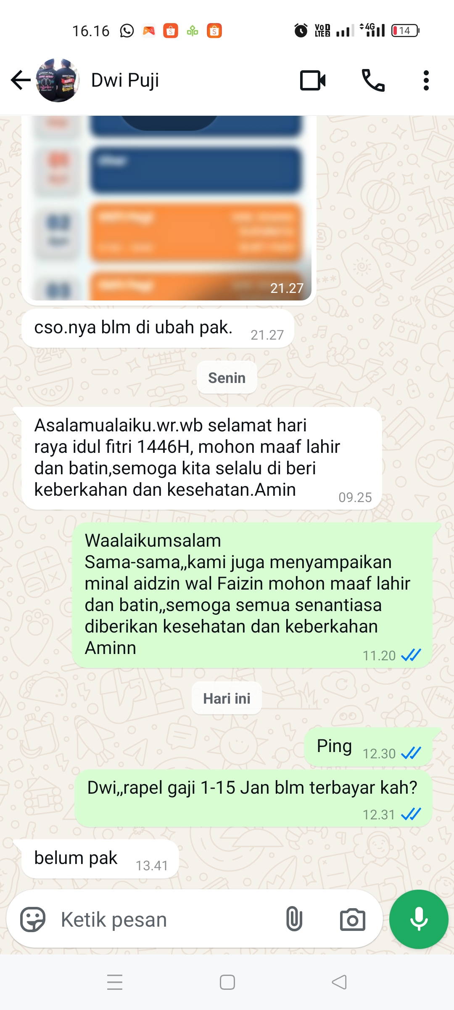Tap the paperclip attach icon
This screenshot has height=1010, width=454.
click(x=294, y=919)
